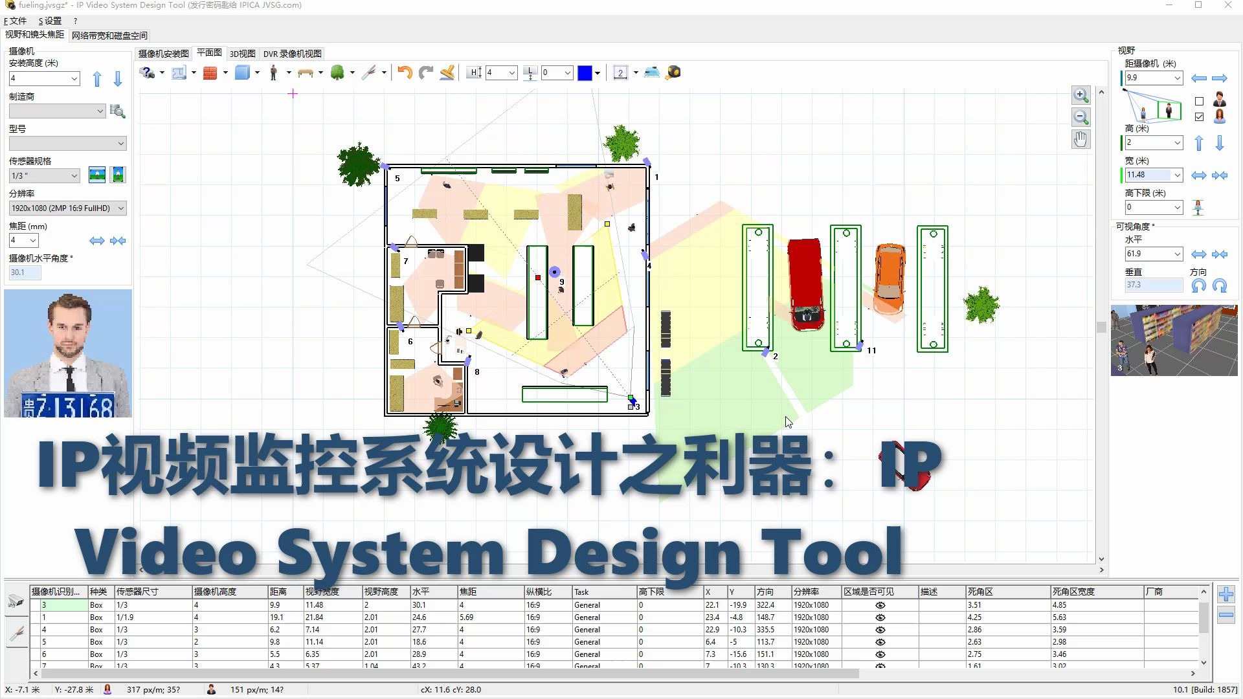
Task: Switch to the camera installation diagram tab
Action: [164, 54]
